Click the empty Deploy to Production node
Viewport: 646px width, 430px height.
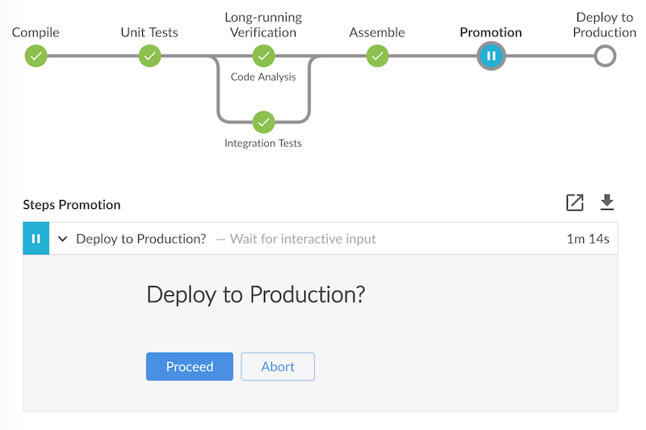click(x=605, y=56)
